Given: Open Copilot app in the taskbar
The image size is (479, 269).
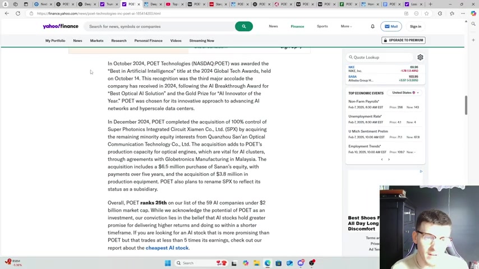Looking at the screenshot, I should (246, 263).
